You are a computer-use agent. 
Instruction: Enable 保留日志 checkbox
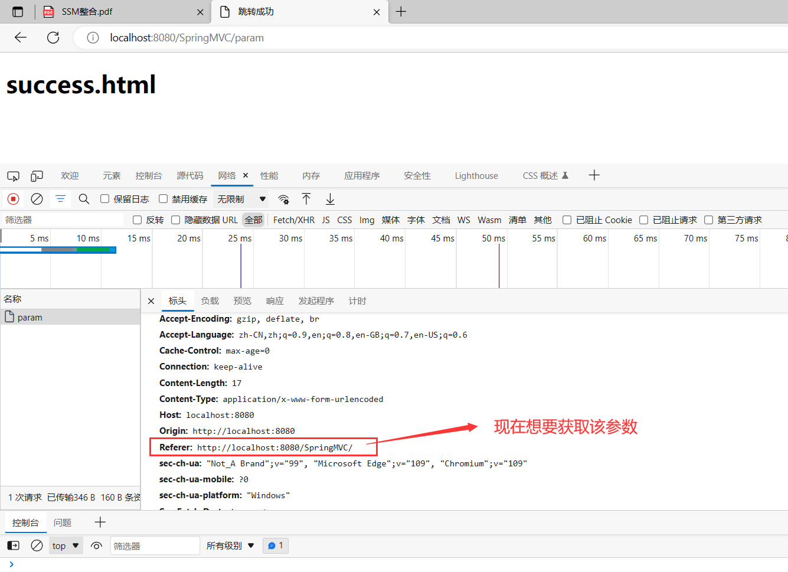pyautogui.click(x=104, y=199)
